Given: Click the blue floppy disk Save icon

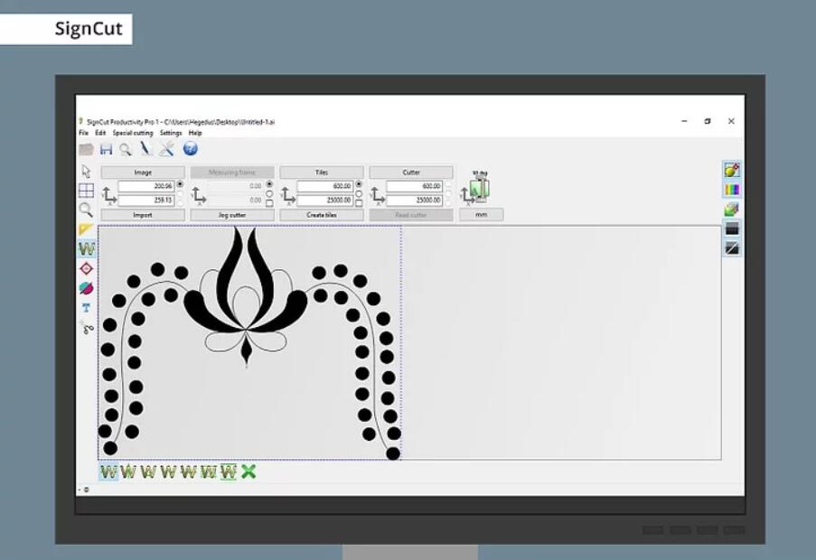Looking at the screenshot, I should 106,149.
